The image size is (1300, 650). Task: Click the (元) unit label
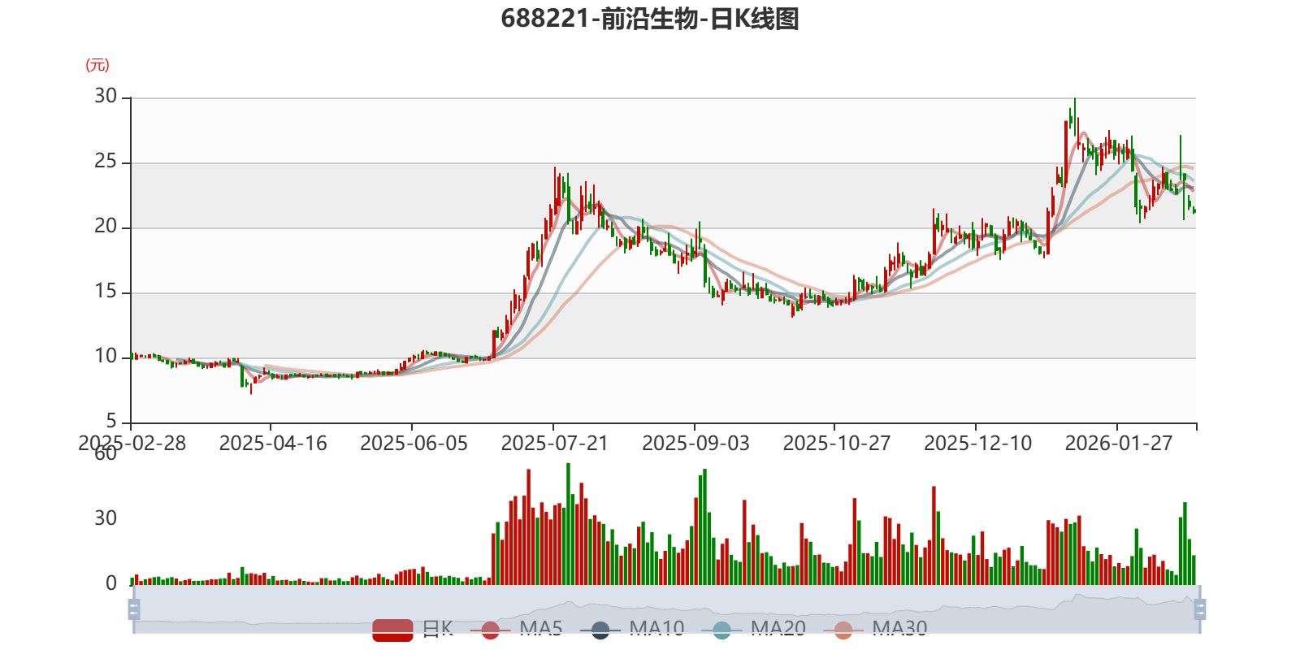(97, 65)
